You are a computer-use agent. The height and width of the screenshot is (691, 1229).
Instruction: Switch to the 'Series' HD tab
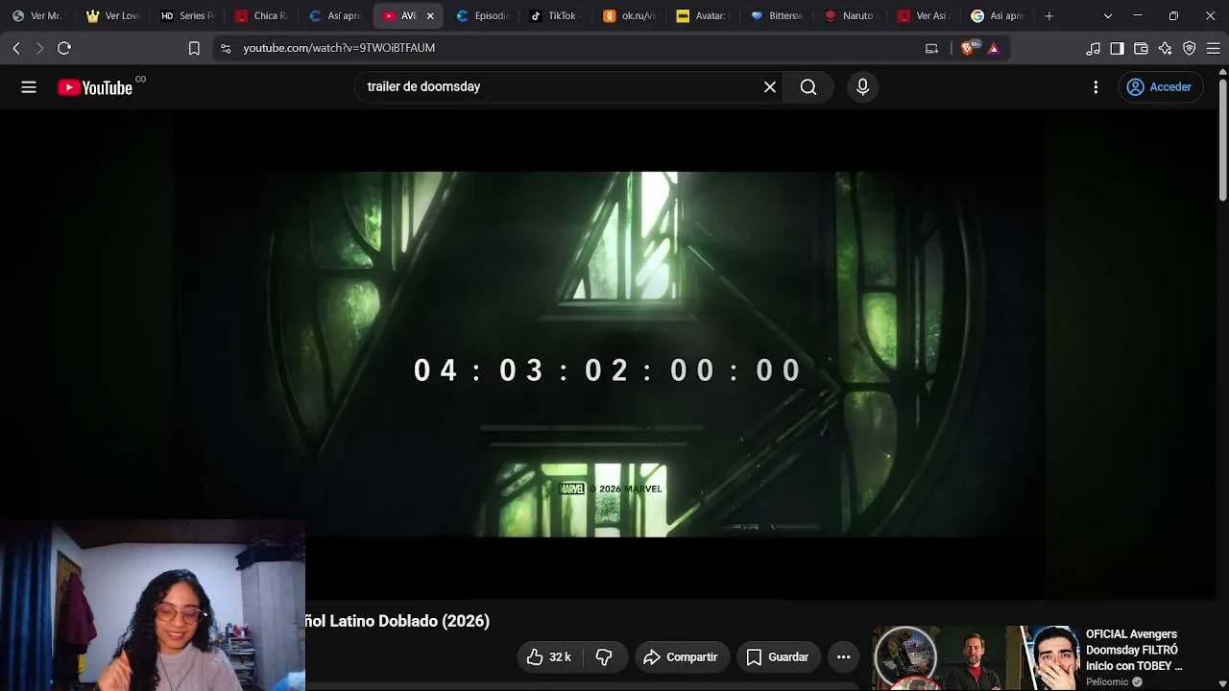[188, 16]
